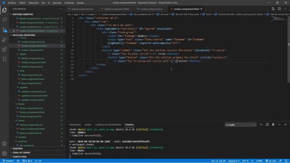Open the Search view in activity bar
This screenshot has width=290, height=163.
[x=4, y=20]
